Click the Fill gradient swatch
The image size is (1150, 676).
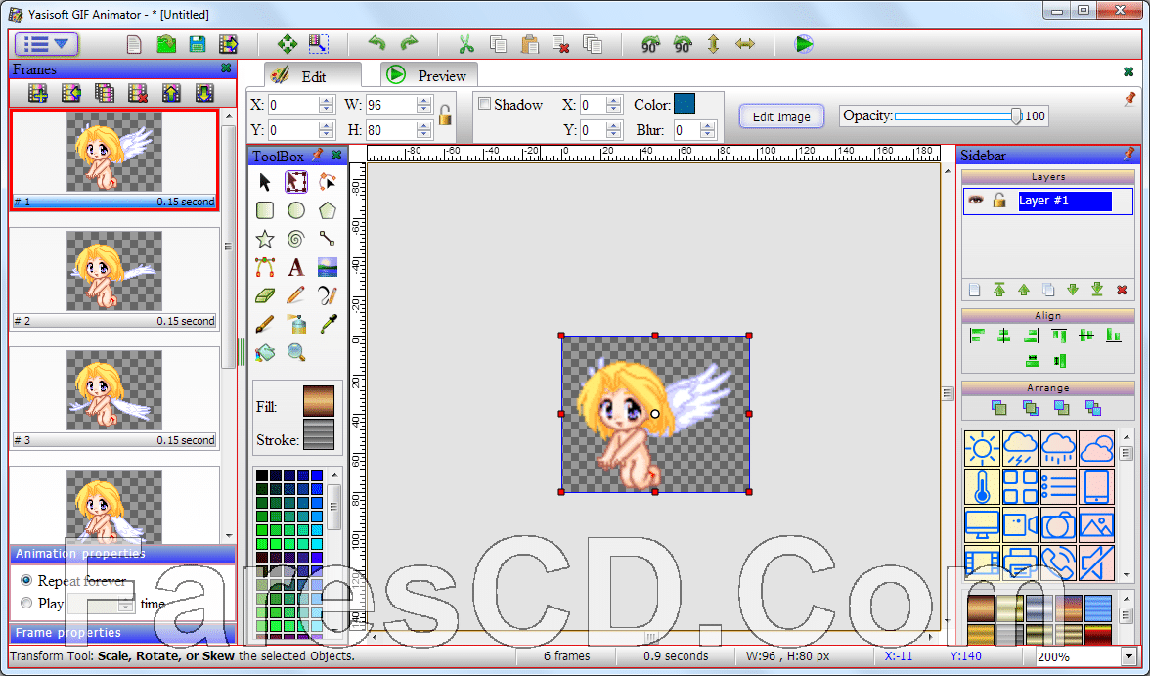coord(319,401)
